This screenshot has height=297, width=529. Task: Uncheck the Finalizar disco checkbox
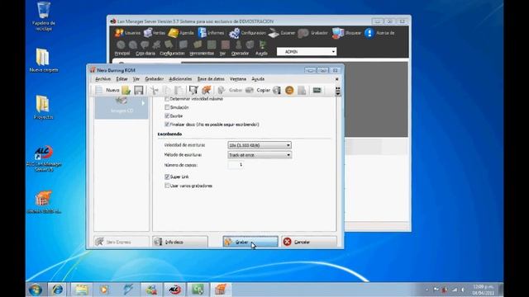click(167, 125)
